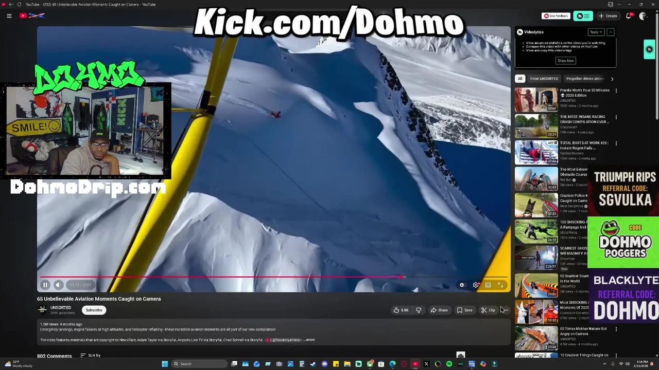Like the video with the thumbs-up button
The height and width of the screenshot is (370, 659).
[x=402, y=310]
